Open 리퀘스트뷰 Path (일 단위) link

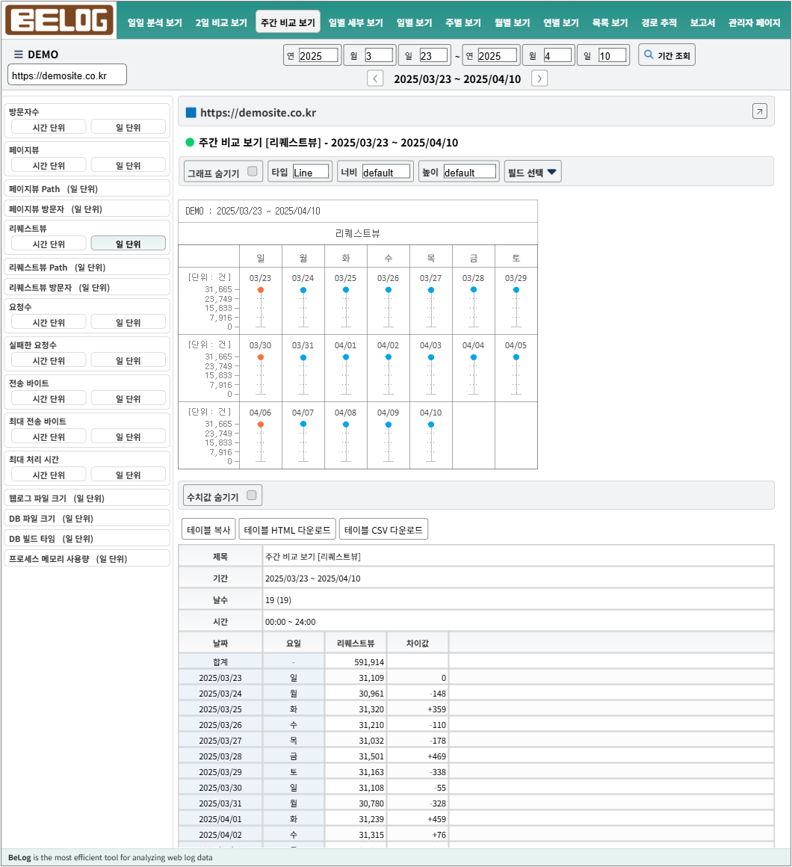point(87,267)
